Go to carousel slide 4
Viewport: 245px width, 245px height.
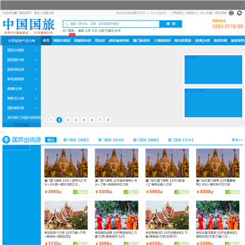76,120
